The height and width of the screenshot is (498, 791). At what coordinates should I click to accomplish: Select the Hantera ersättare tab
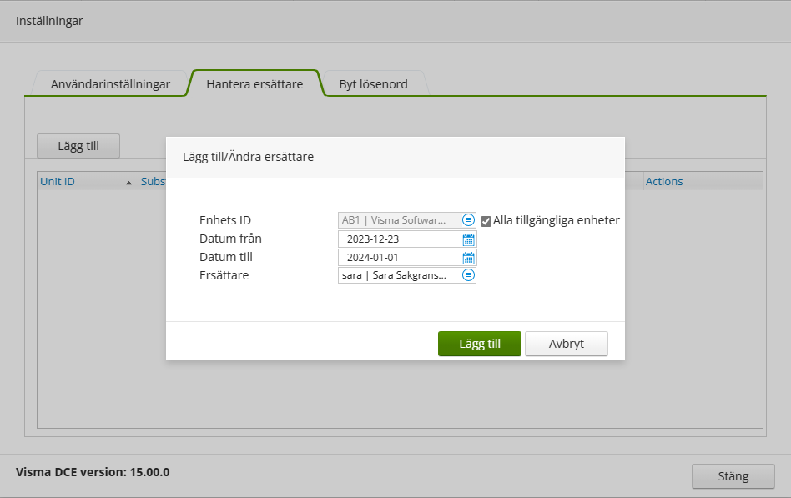pos(254,83)
